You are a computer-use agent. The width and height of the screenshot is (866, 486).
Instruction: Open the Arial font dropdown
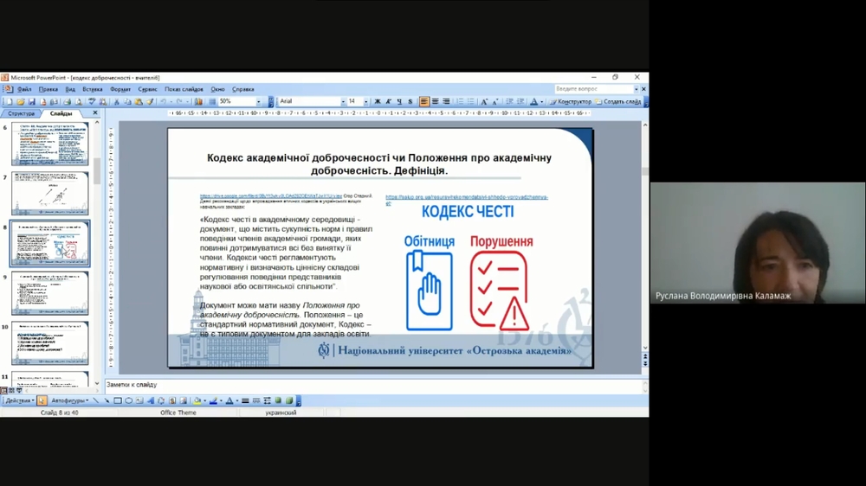tap(343, 101)
